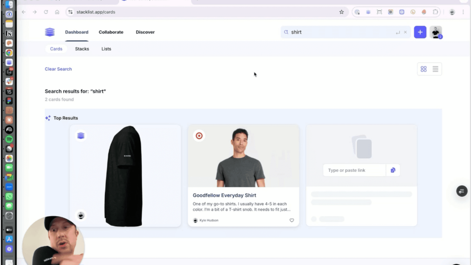Viewport: 471px width, 265px height.
Task: Open the user profile avatar menu
Action: coord(436,32)
